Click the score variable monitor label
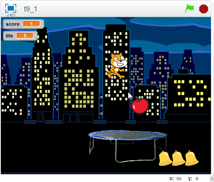Image resolution: width=214 pixels, height=182 pixels. [x=13, y=24]
